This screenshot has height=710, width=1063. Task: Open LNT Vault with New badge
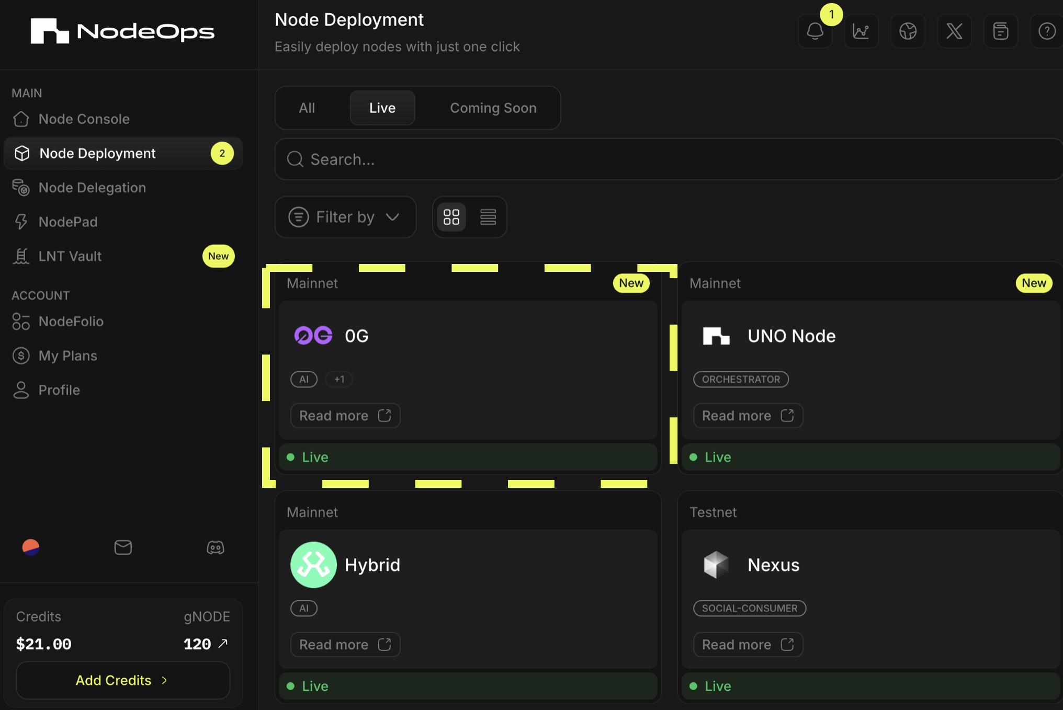click(70, 256)
